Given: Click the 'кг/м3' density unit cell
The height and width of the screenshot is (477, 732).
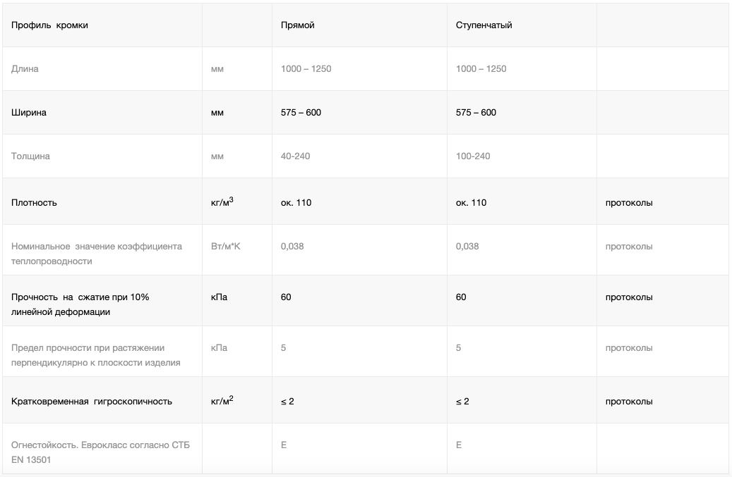Looking at the screenshot, I should (222, 202).
